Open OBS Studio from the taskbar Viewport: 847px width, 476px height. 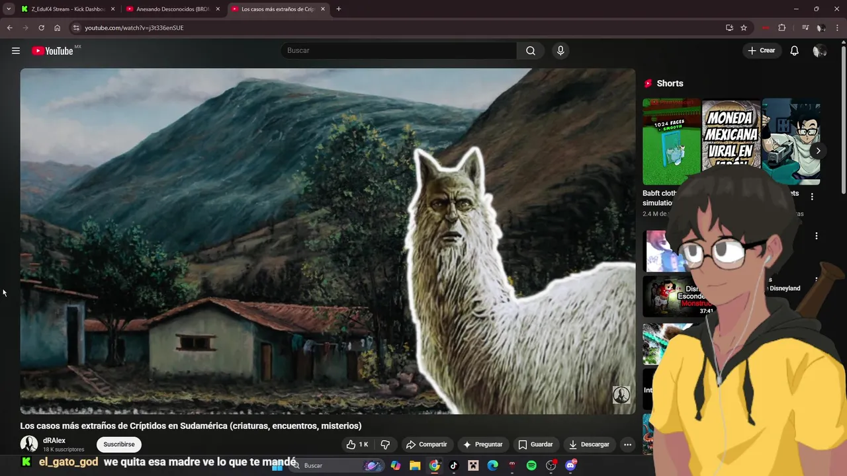point(551,465)
